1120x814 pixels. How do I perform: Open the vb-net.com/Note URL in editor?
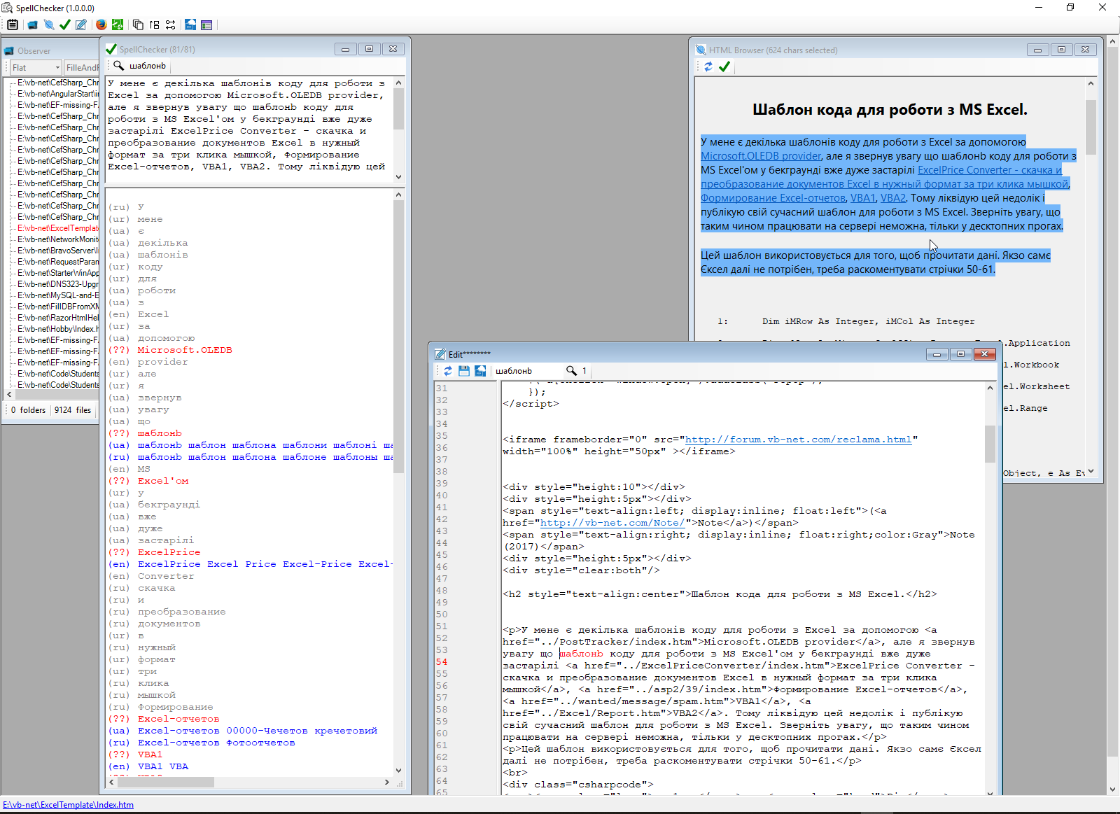(612, 523)
